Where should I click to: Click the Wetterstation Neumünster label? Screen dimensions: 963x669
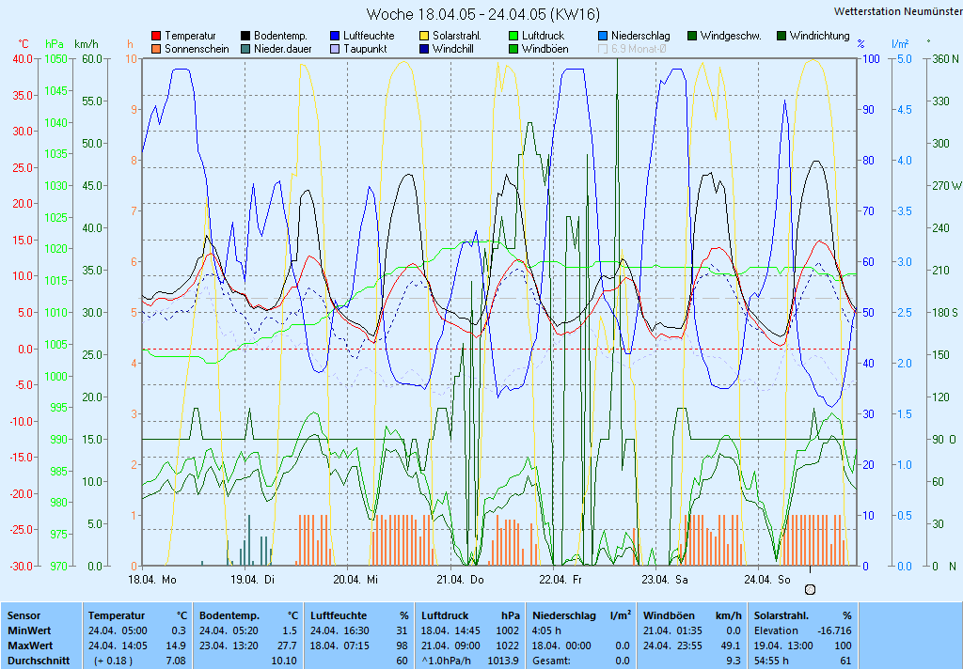click(898, 11)
